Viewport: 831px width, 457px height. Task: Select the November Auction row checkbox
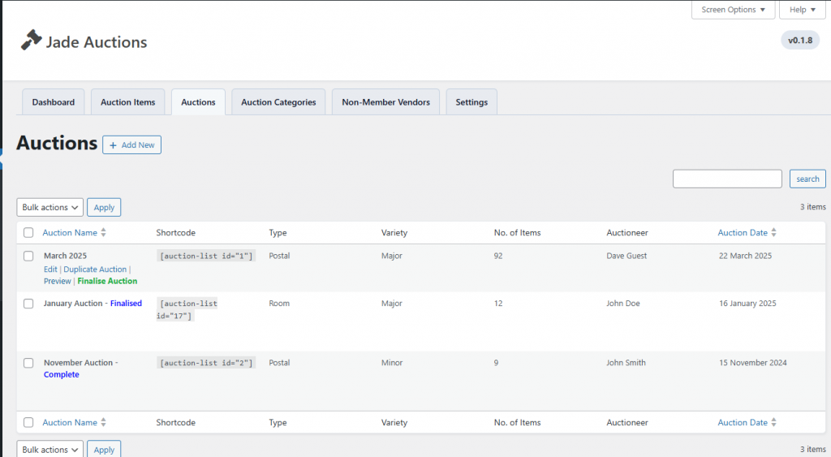click(28, 363)
